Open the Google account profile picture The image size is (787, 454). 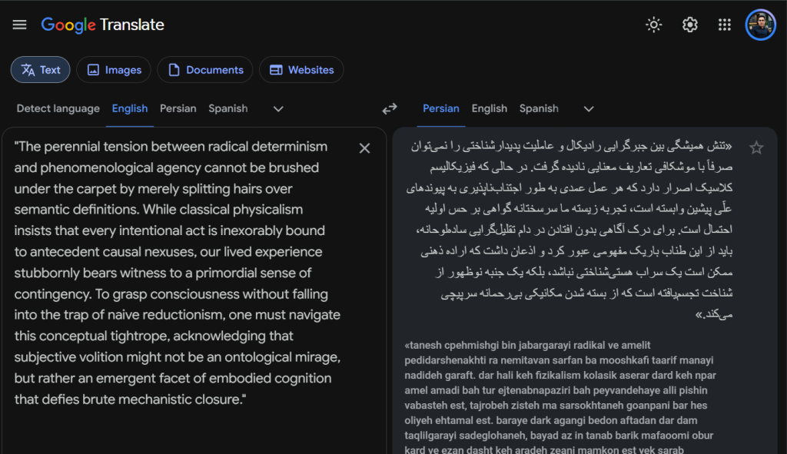760,25
